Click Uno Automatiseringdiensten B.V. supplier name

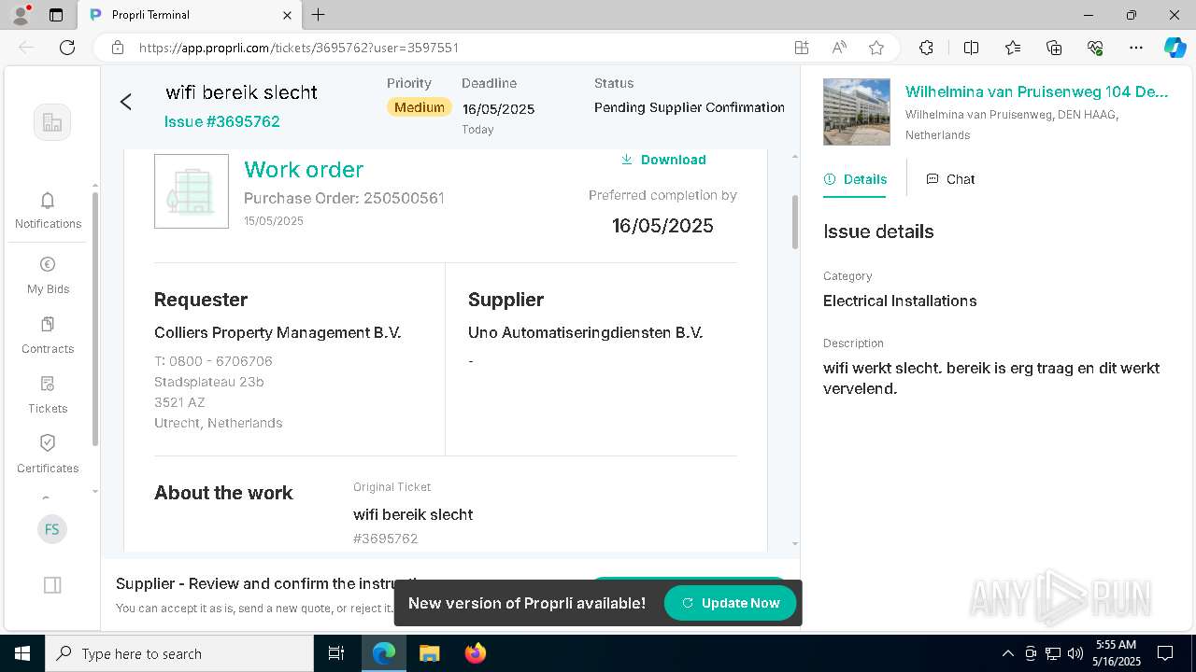(585, 332)
